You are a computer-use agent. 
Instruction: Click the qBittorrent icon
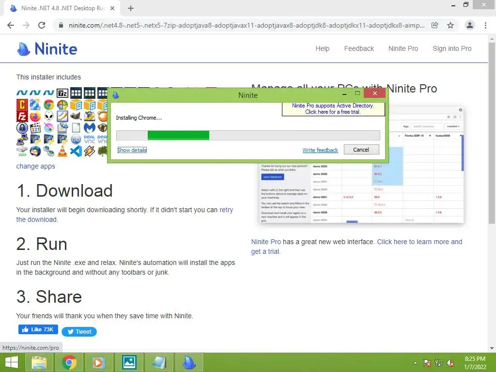[x=76, y=139]
